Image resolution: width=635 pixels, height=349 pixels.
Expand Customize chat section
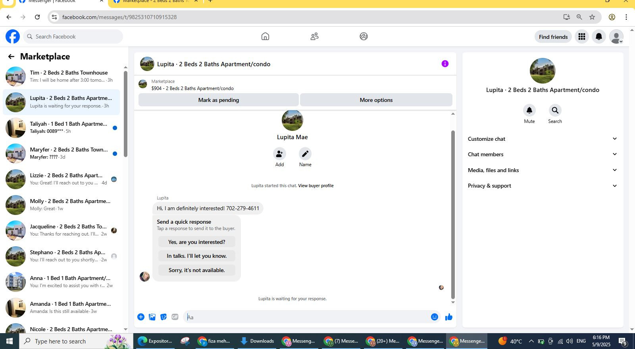coord(543,139)
